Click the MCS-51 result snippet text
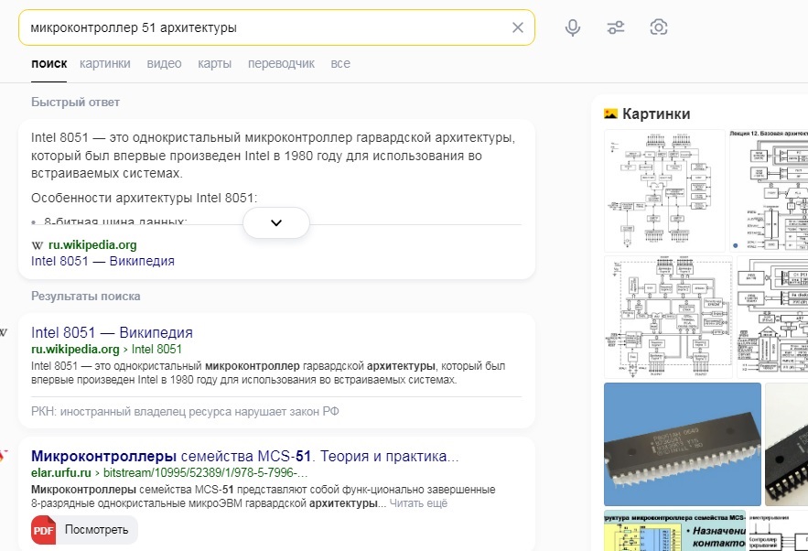This screenshot has height=551, width=808. pyautogui.click(x=263, y=496)
